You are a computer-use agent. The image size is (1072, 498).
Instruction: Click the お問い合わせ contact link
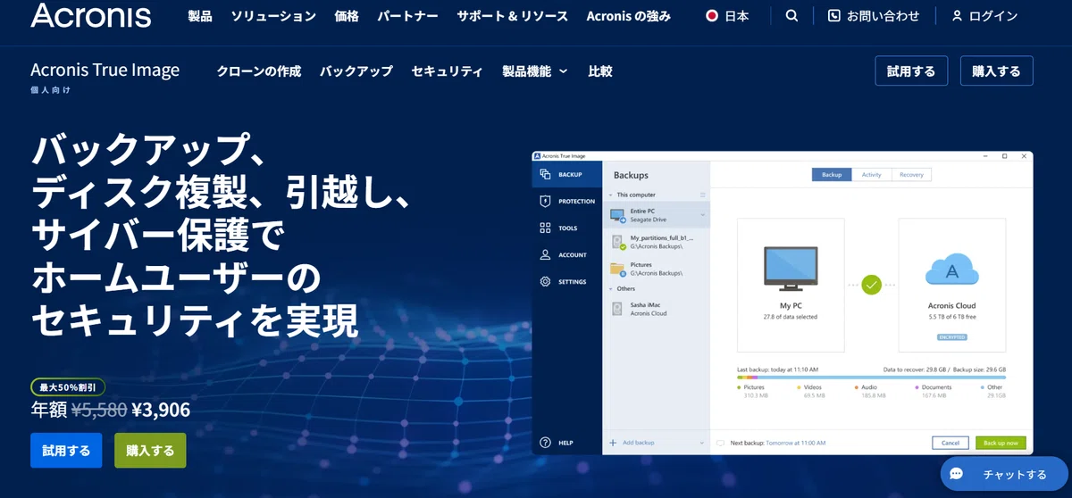(872, 16)
